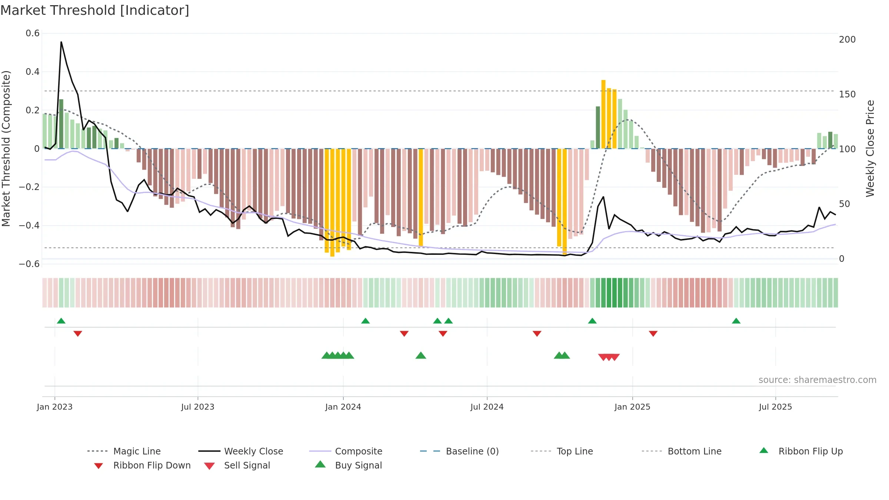Viewport: 889px width, 500px height.
Task: Click the Jan 2025 date label
Action: pyautogui.click(x=633, y=407)
